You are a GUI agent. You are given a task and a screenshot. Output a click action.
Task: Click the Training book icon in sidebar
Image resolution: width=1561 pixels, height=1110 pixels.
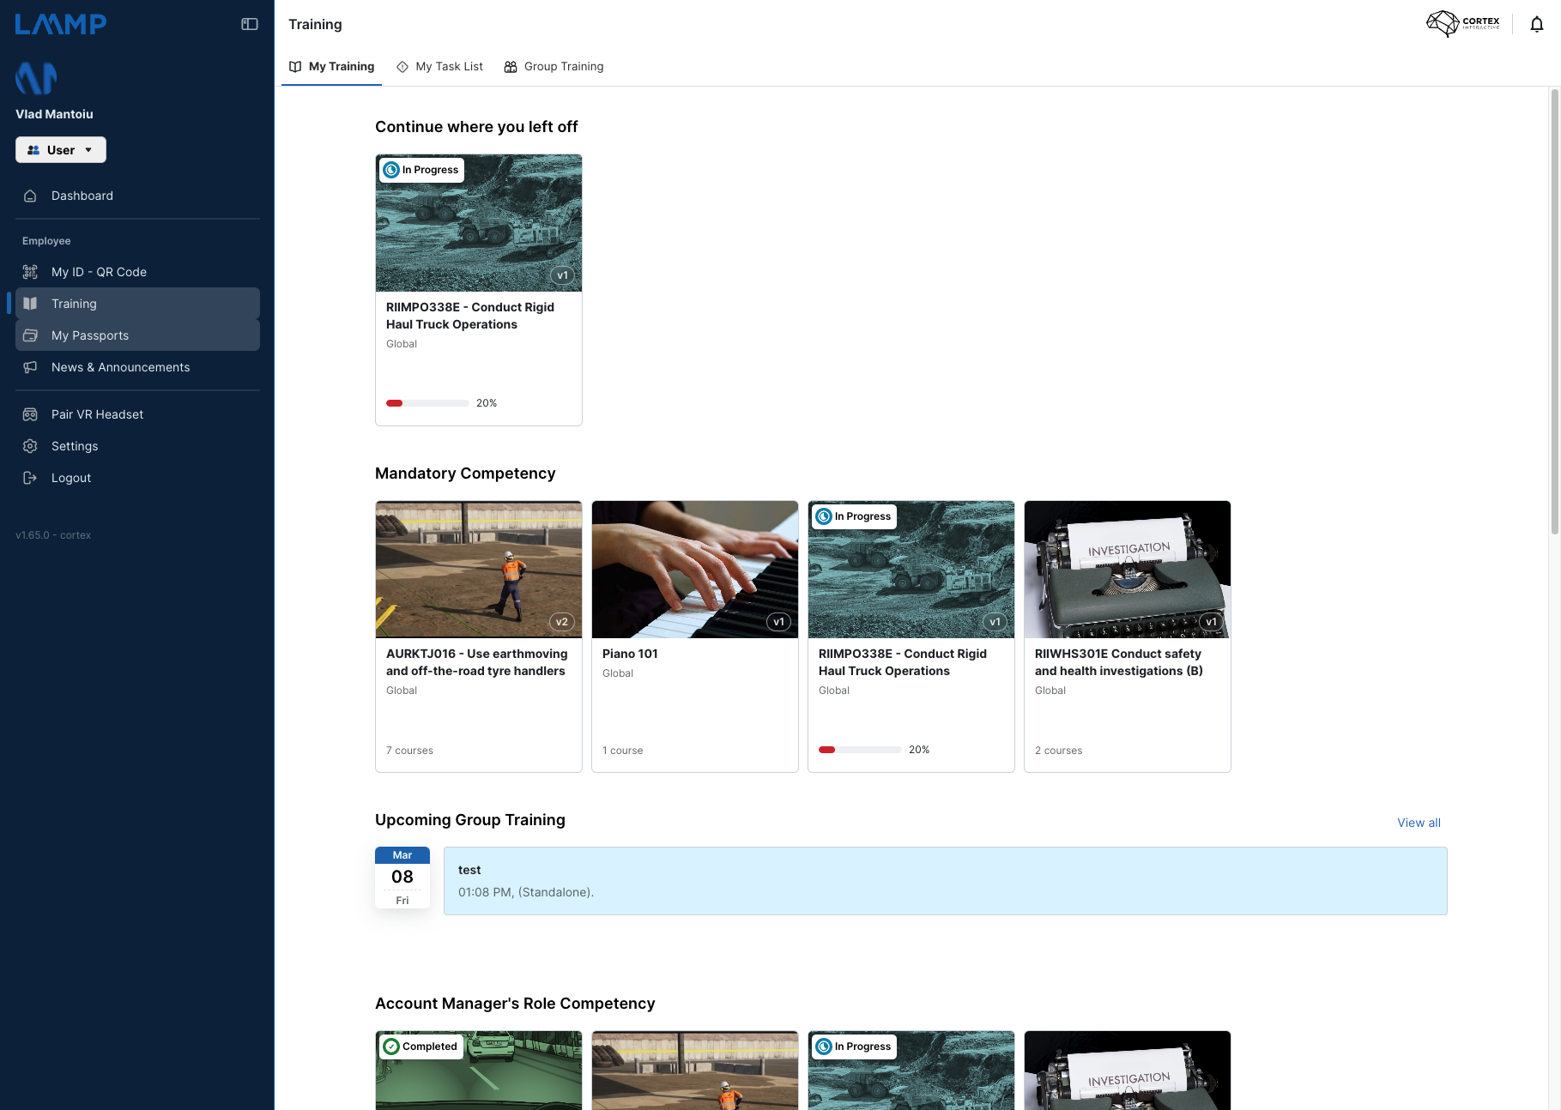tap(30, 304)
